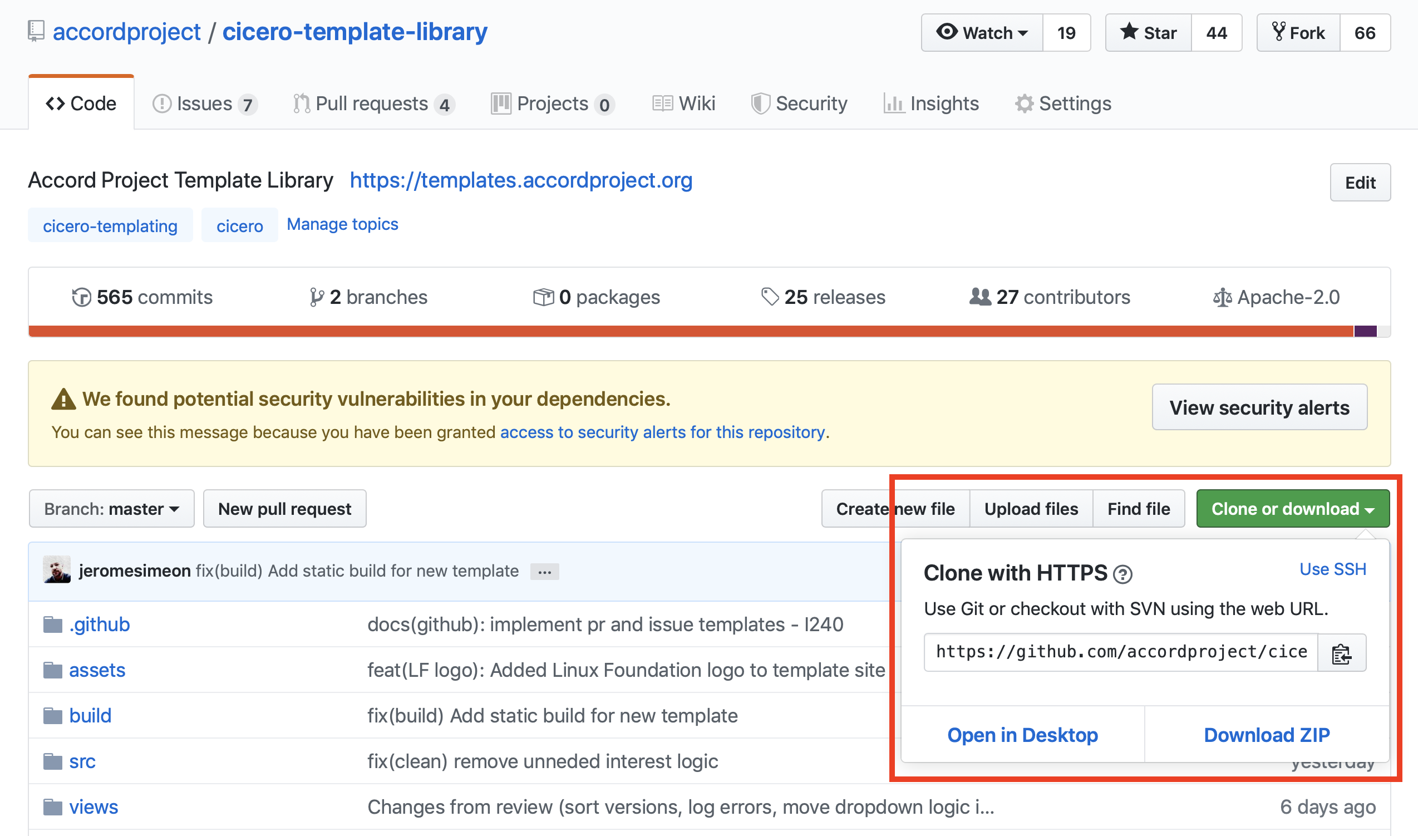Screen dimensions: 1418x836
Task: Click the HTTPS help question mark icon
Action: coord(1122,574)
